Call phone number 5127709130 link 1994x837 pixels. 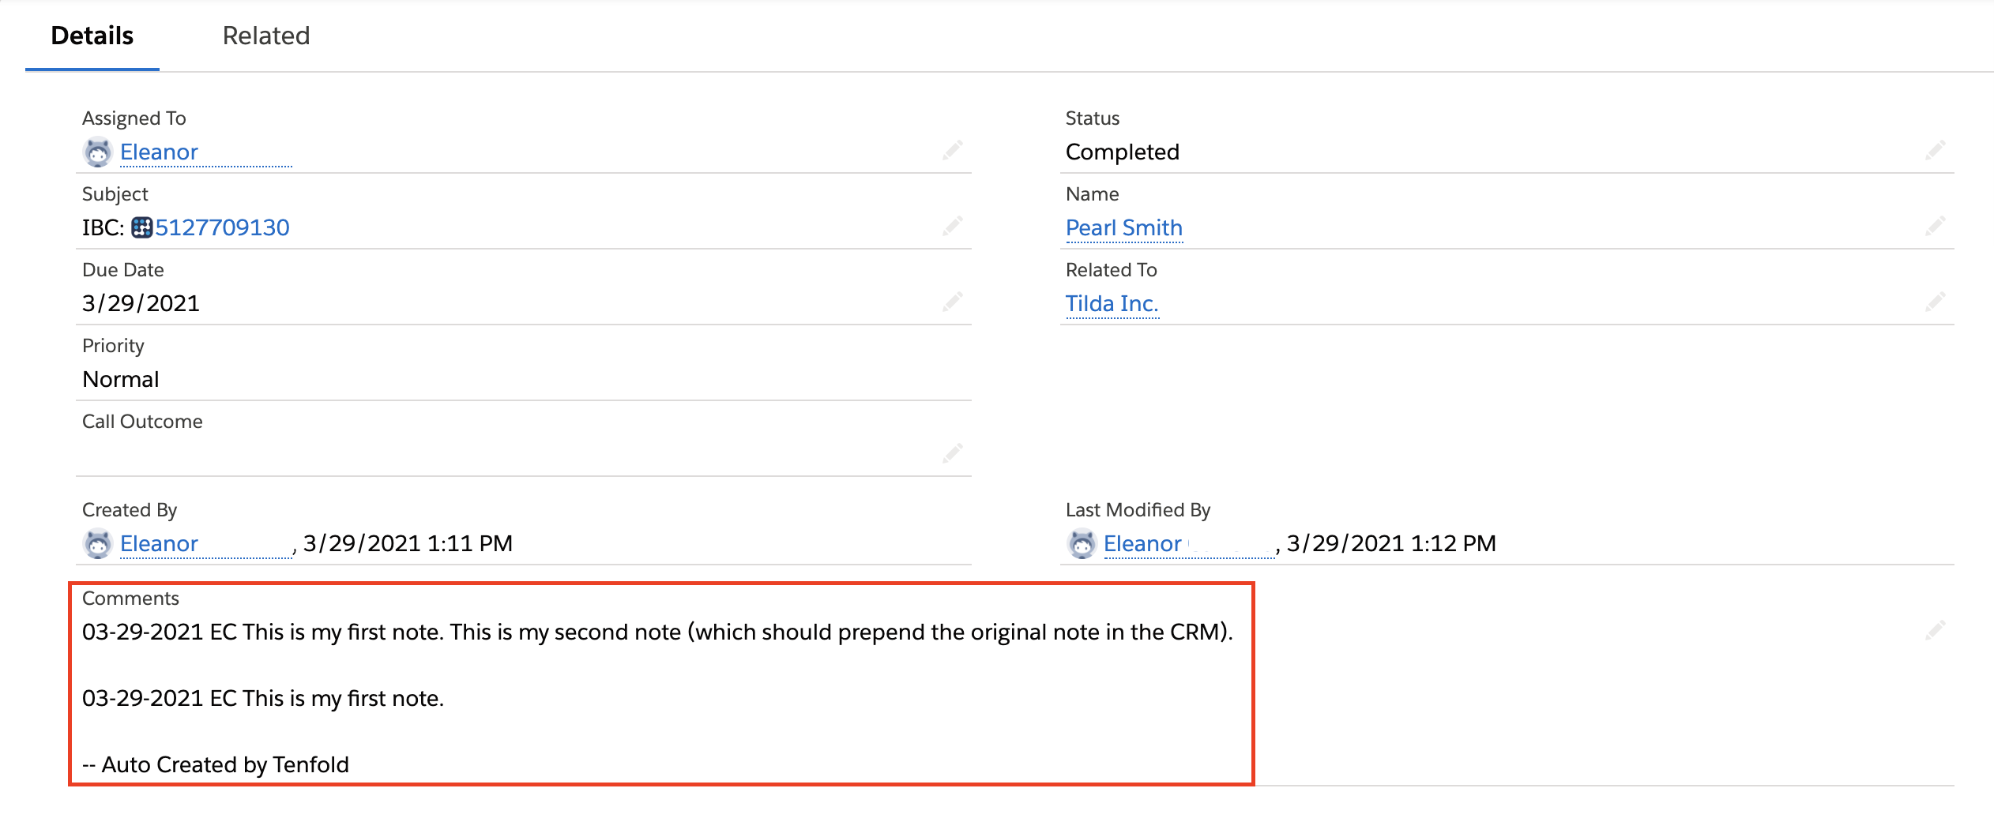pyautogui.click(x=222, y=227)
